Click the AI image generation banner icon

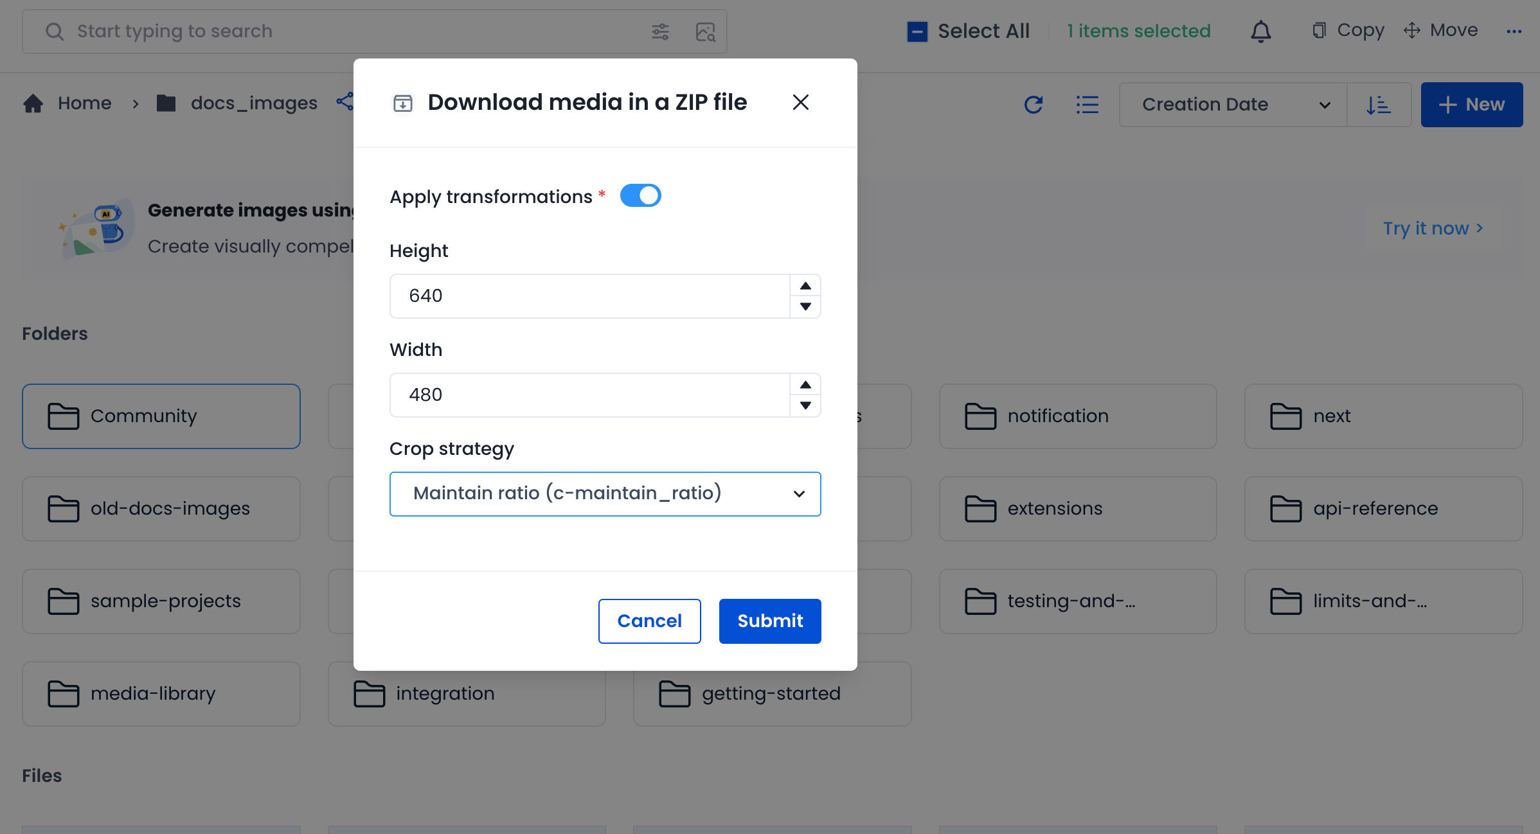click(x=96, y=228)
